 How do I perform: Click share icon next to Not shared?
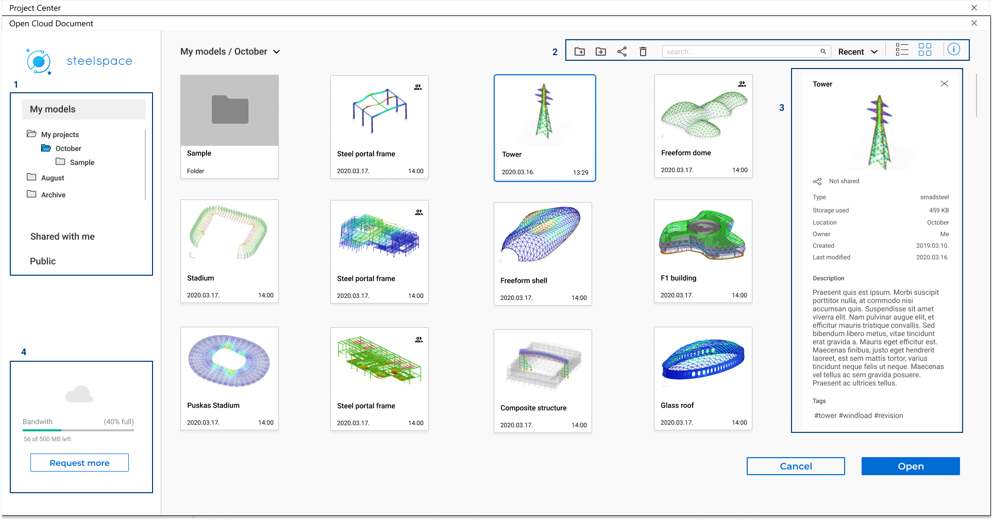pyautogui.click(x=817, y=181)
